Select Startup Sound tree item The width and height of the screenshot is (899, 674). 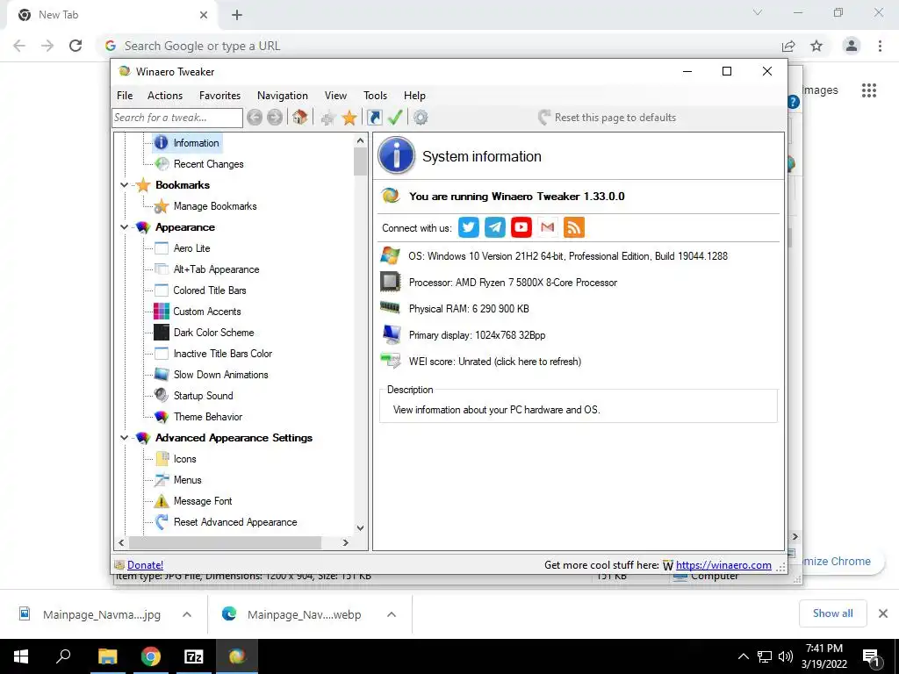[x=203, y=396]
